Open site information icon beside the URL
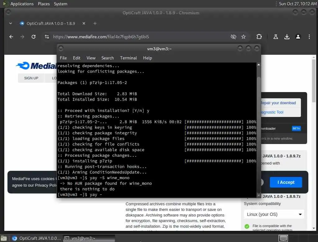This screenshot has height=242, width=318. click(47, 37)
